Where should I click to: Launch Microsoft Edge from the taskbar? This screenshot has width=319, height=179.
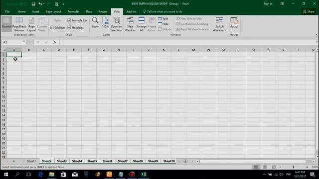[x=40, y=175]
